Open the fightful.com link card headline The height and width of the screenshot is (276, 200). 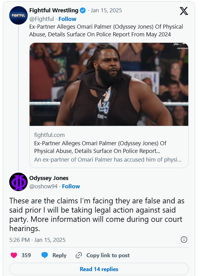point(100,147)
